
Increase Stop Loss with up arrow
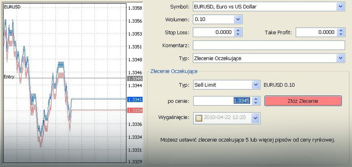[x=238, y=30]
